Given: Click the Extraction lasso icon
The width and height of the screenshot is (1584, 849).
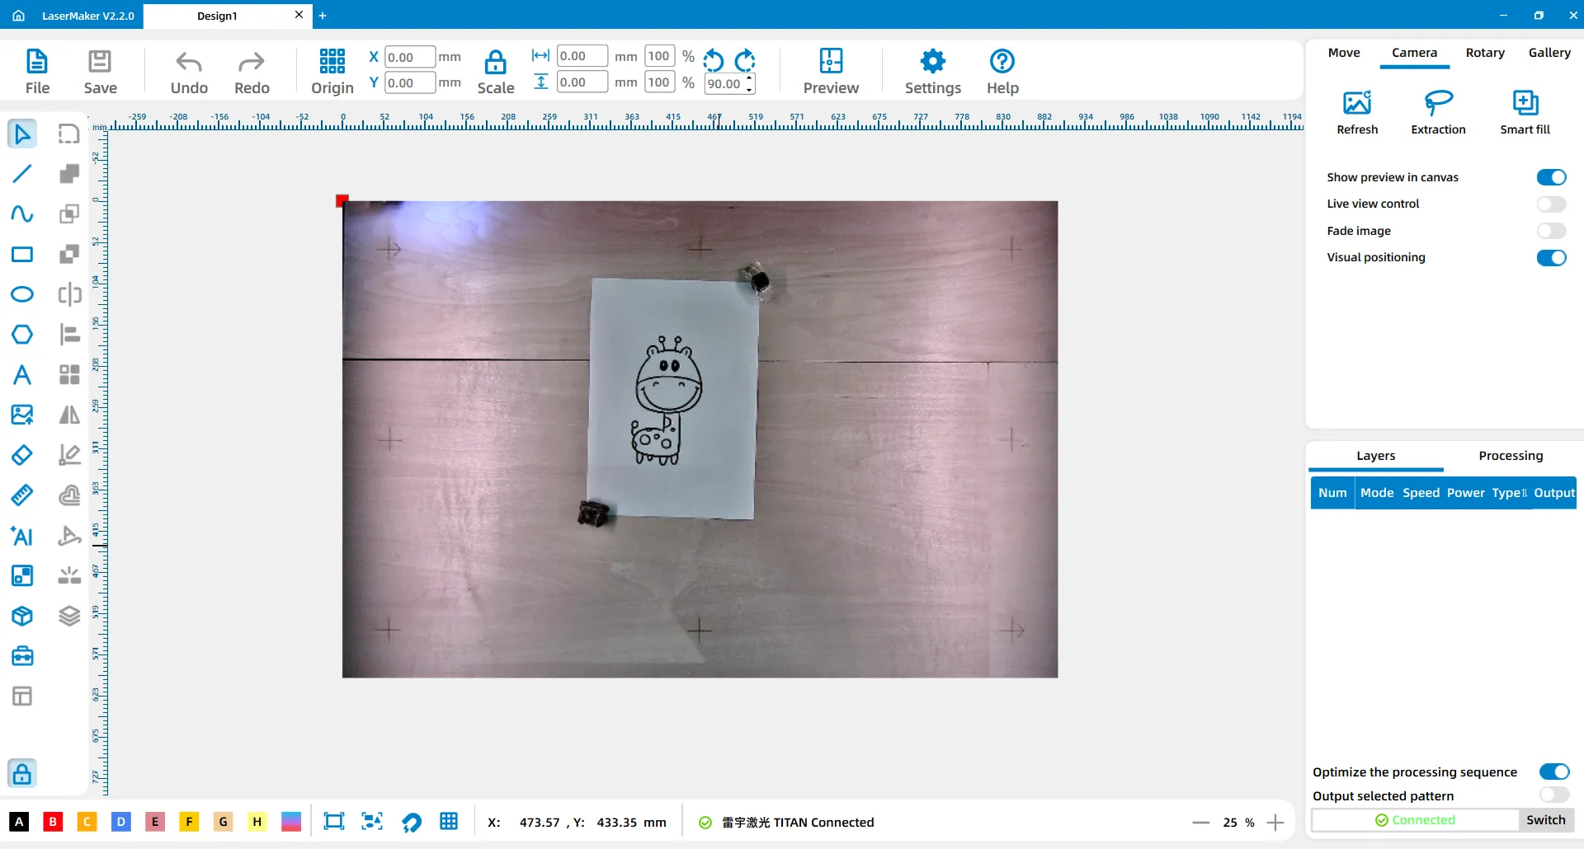Looking at the screenshot, I should pos(1438,103).
